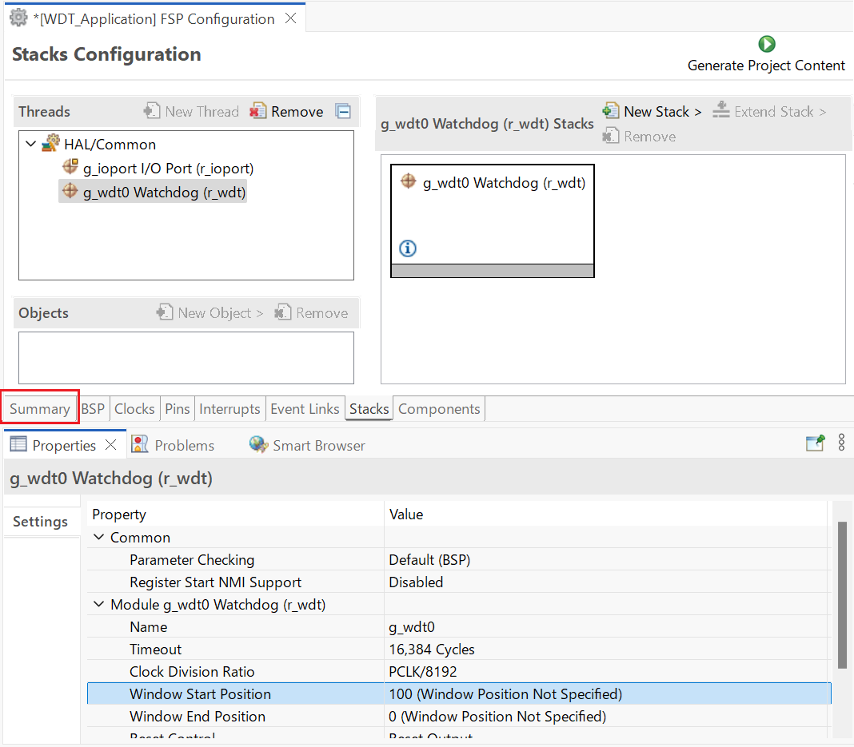The height and width of the screenshot is (747, 854).
Task: Switch to the Event Links tab
Action: click(305, 408)
